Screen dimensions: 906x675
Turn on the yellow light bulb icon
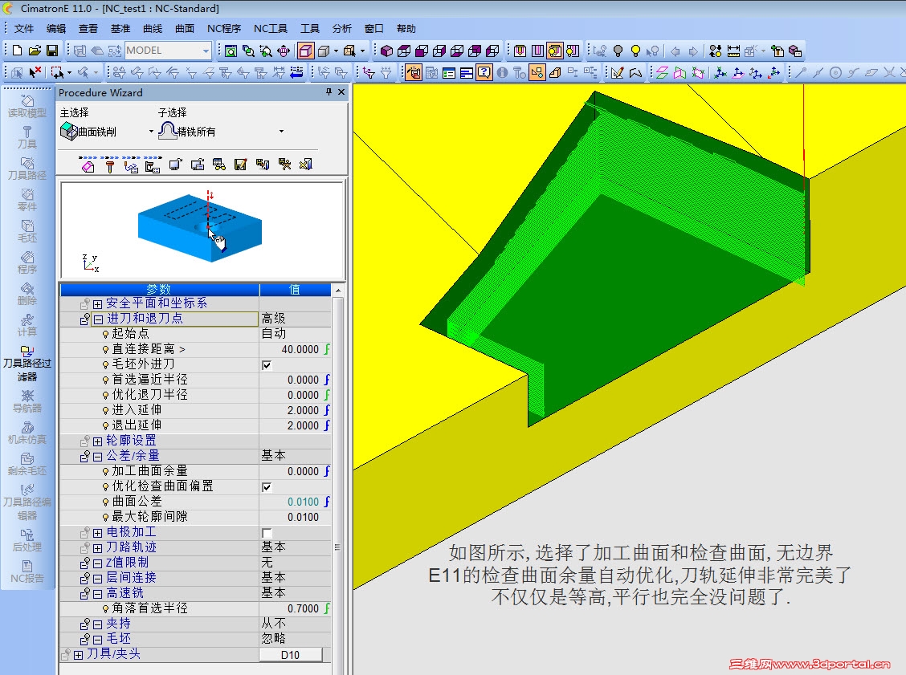[x=635, y=51]
